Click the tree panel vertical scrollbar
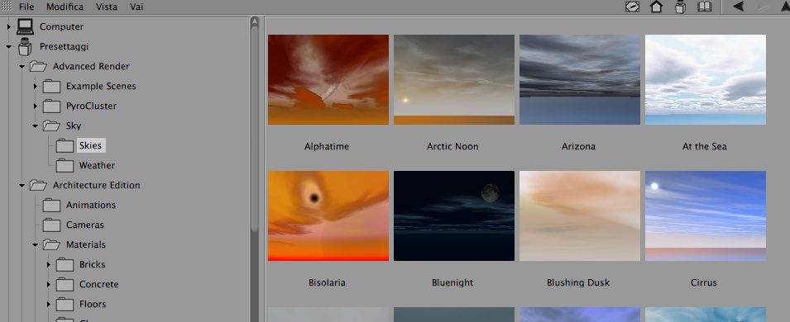 (x=255, y=169)
